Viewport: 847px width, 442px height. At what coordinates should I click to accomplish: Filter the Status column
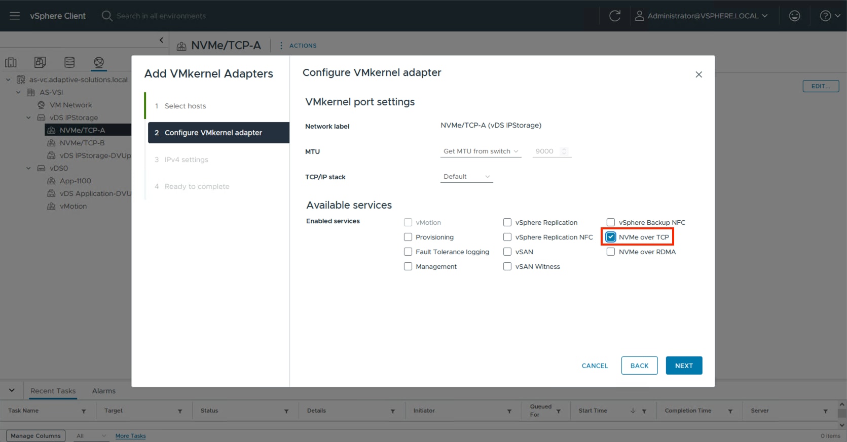pyautogui.click(x=286, y=411)
